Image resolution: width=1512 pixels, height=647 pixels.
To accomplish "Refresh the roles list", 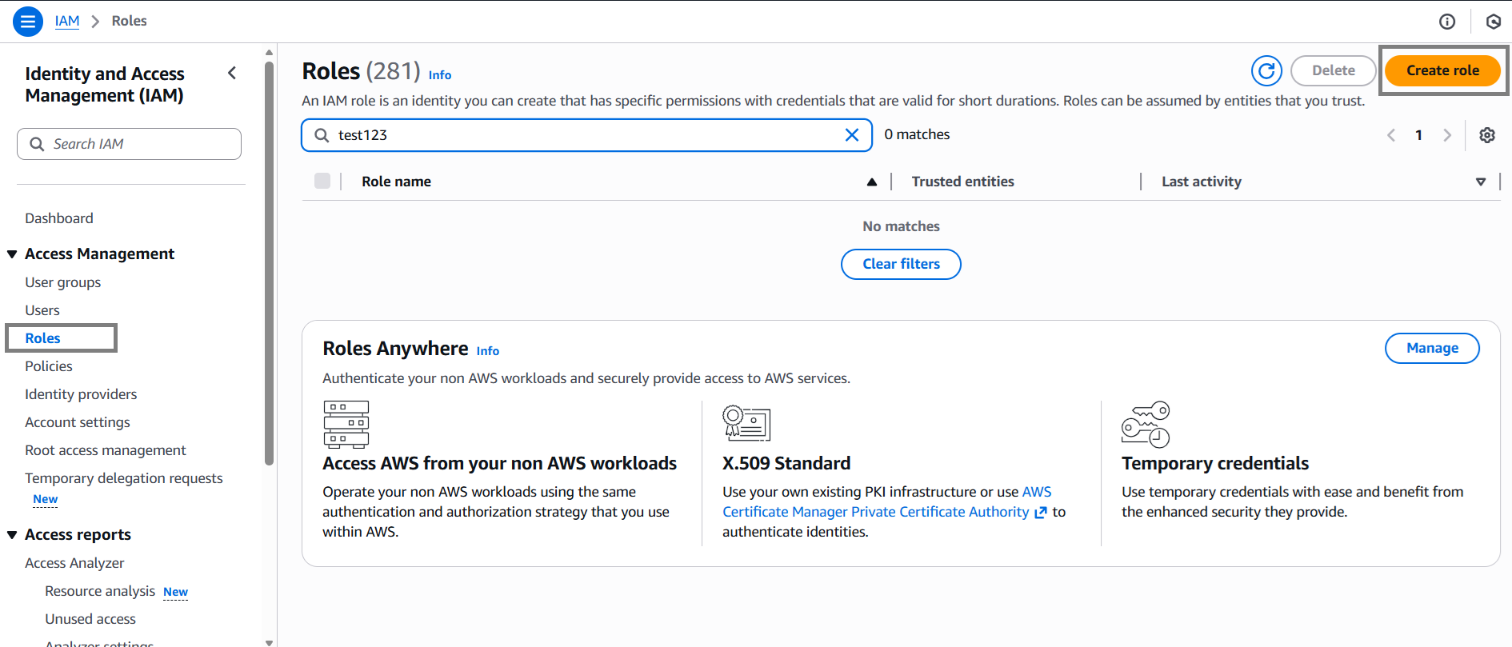I will [x=1266, y=71].
